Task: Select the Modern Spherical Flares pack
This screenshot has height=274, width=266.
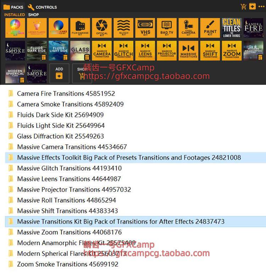Action: click(x=15, y=73)
